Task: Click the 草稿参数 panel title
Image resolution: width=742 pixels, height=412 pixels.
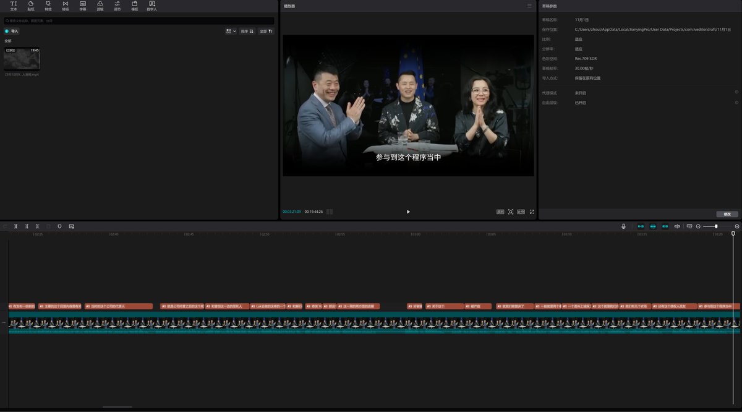Action: click(549, 6)
